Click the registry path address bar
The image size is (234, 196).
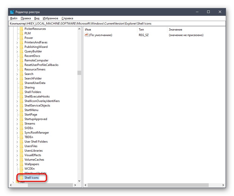117,24
